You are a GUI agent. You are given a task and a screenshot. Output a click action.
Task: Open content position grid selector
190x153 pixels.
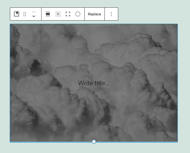coord(58,14)
